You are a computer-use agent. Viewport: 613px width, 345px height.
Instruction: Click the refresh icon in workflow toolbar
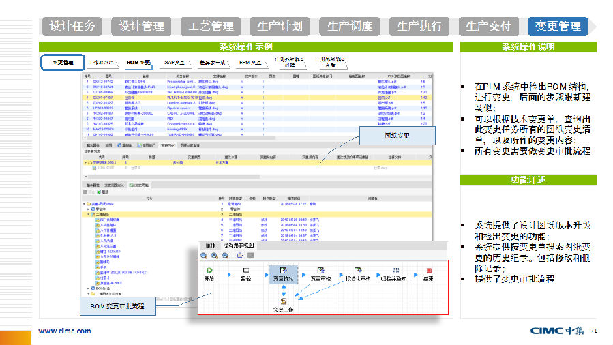239,256
